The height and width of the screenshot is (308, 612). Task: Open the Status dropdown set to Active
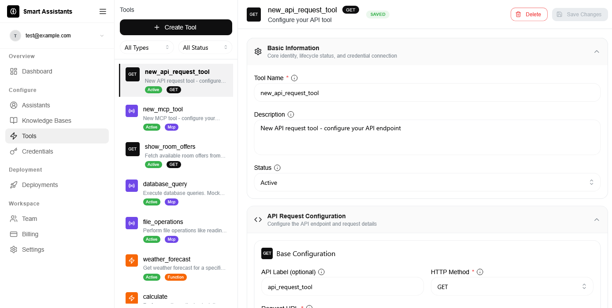(427, 182)
